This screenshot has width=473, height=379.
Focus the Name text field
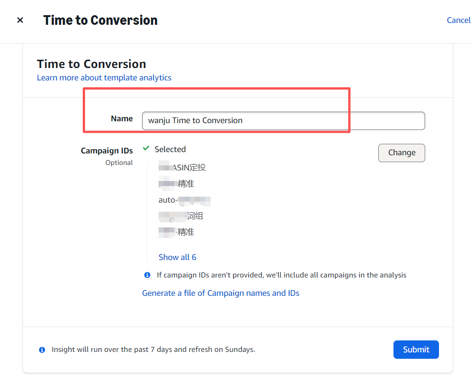click(x=283, y=121)
